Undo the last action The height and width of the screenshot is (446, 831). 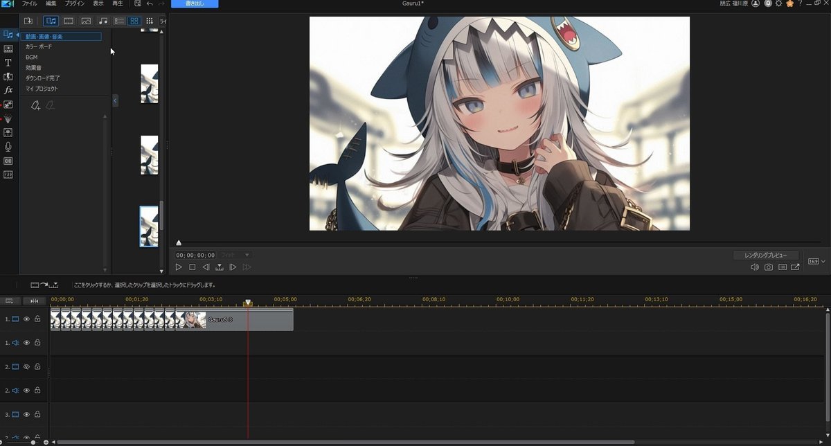pyautogui.click(x=150, y=3)
